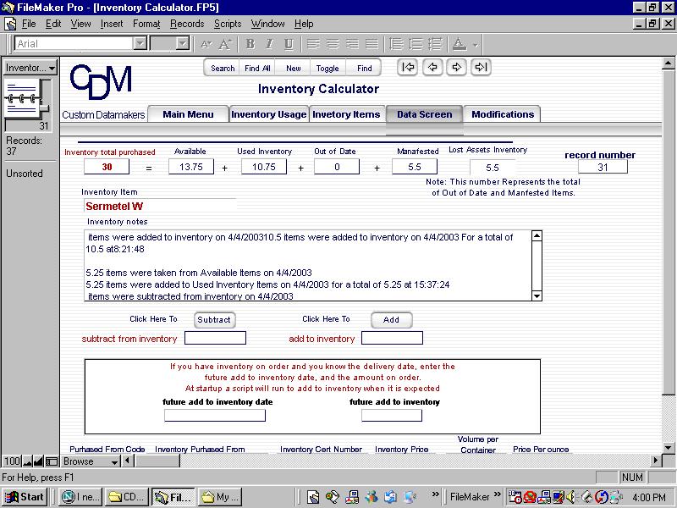Screen dimensions: 677x508
Task: Align text left
Action: click(313, 44)
